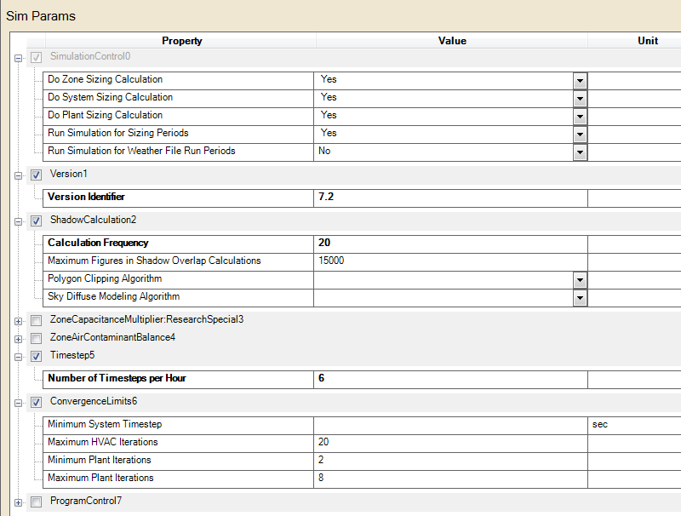The image size is (681, 516).
Task: Uncheck the ShadowCalculation2 checkbox
Action: pos(36,221)
